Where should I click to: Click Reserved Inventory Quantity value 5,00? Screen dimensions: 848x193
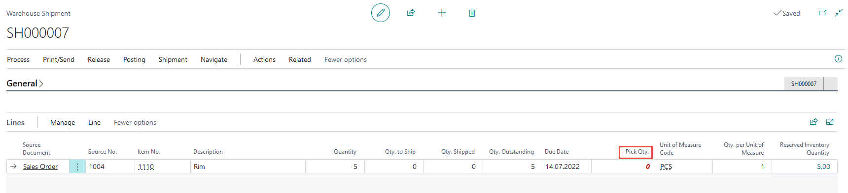[823, 166]
